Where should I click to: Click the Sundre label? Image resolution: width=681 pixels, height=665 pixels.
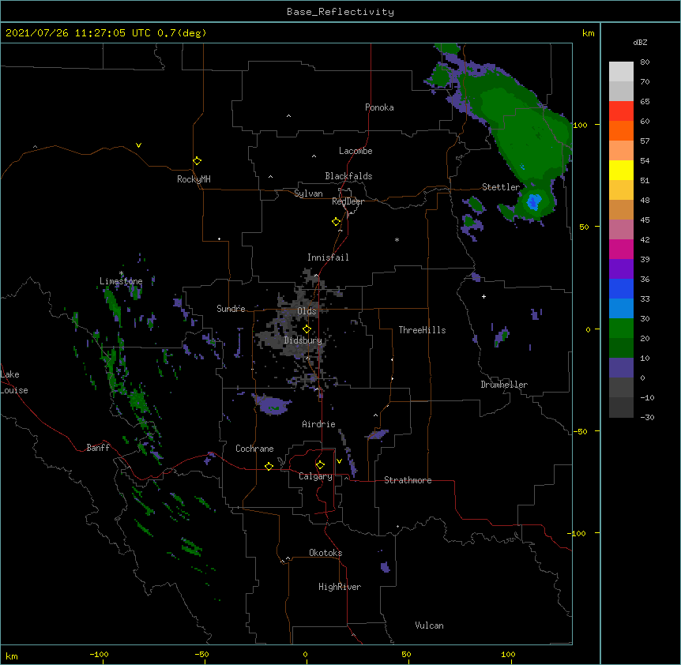pyautogui.click(x=231, y=309)
